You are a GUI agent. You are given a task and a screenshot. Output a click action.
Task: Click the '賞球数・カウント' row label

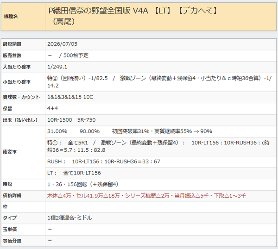click(x=21, y=97)
